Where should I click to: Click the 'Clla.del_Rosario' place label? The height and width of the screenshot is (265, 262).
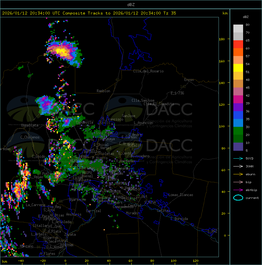coord(148,71)
